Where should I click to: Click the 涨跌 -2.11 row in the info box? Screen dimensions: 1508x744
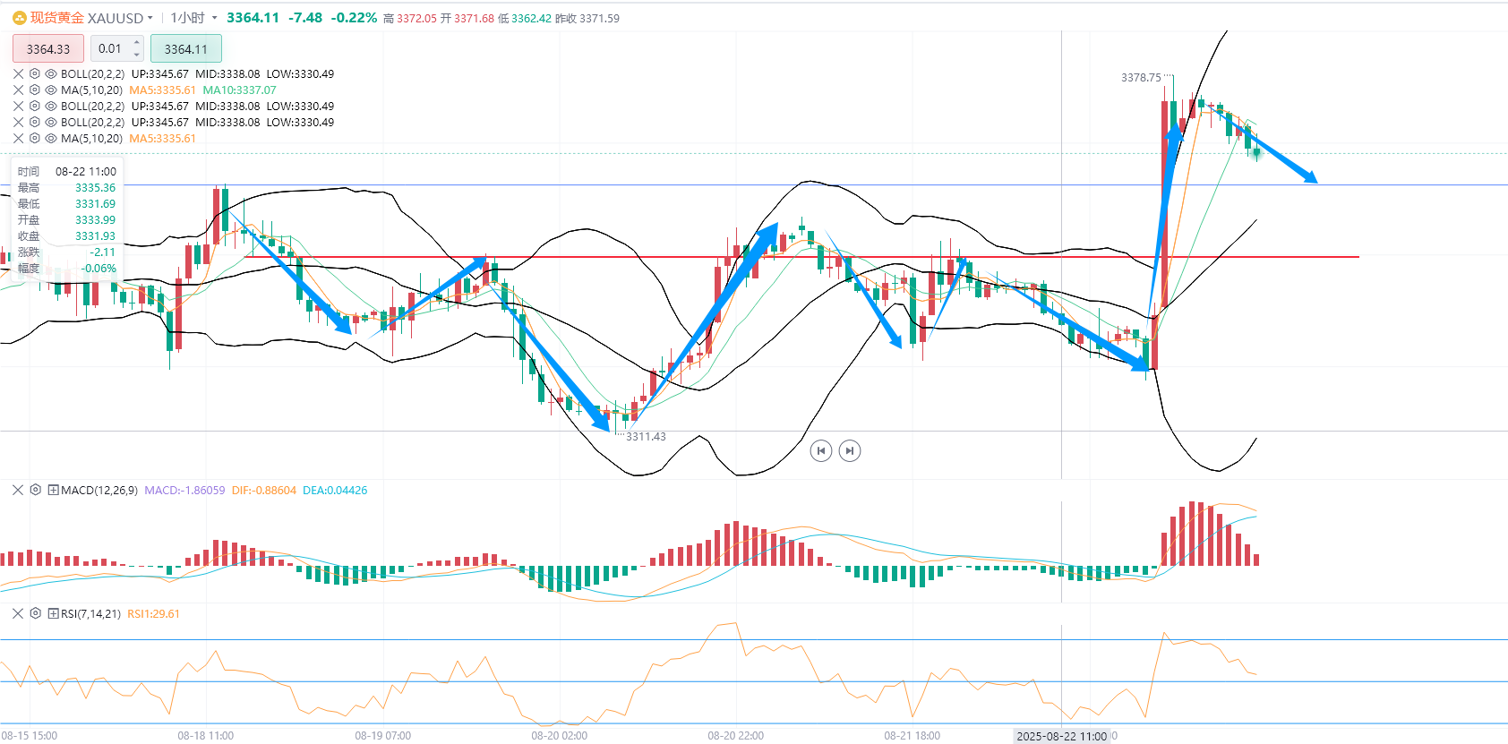click(67, 252)
